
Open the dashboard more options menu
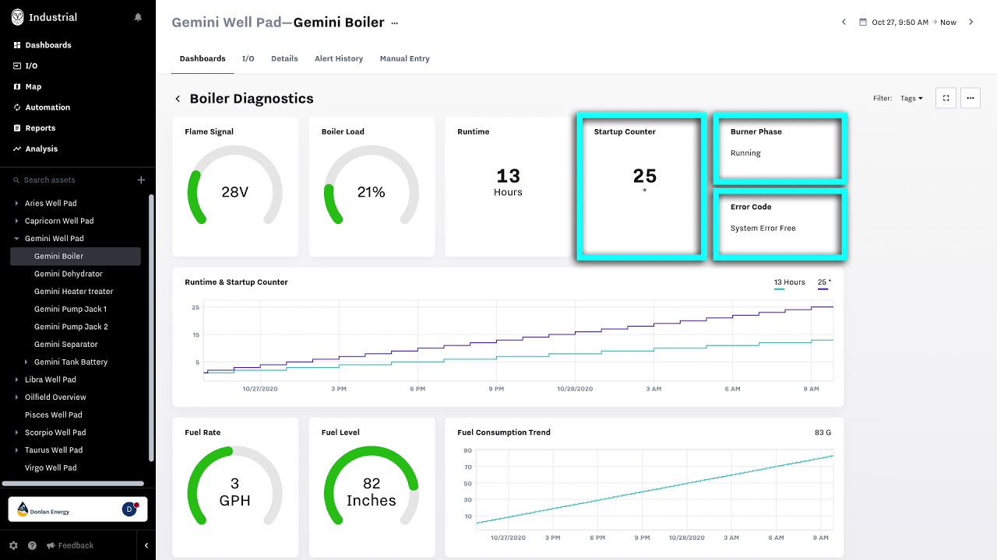click(970, 98)
